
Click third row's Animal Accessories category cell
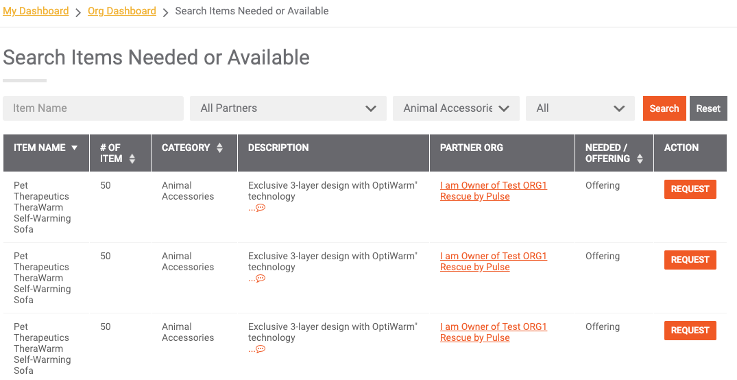coord(188,332)
